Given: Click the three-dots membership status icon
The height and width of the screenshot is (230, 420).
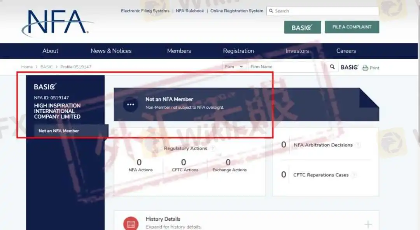Looking at the screenshot, I should pos(130,105).
